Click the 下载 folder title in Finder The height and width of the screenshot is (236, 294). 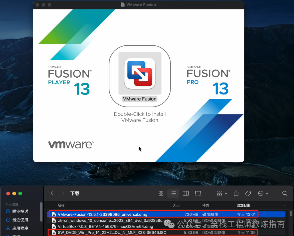75,193
